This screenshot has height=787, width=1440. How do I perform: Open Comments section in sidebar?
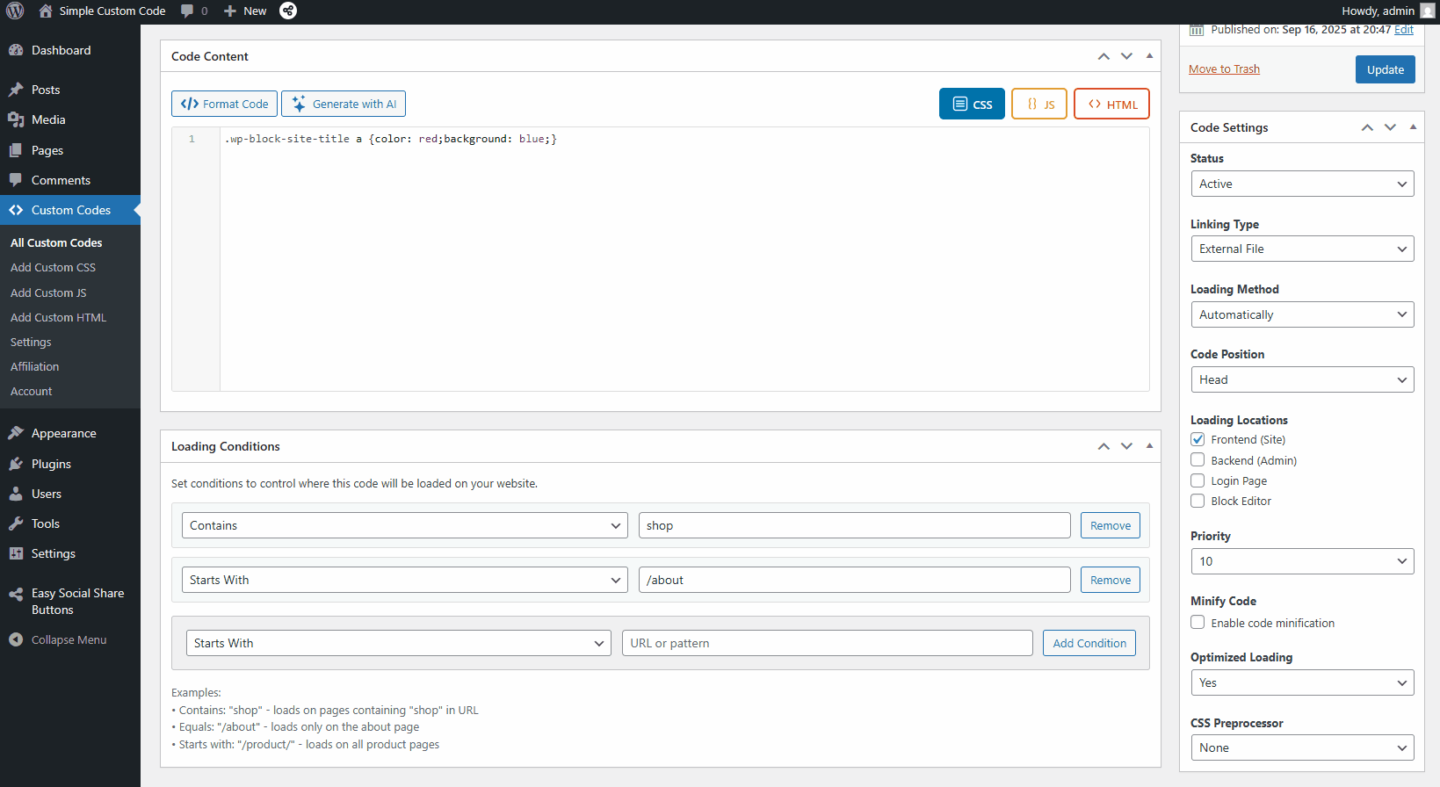(70, 180)
